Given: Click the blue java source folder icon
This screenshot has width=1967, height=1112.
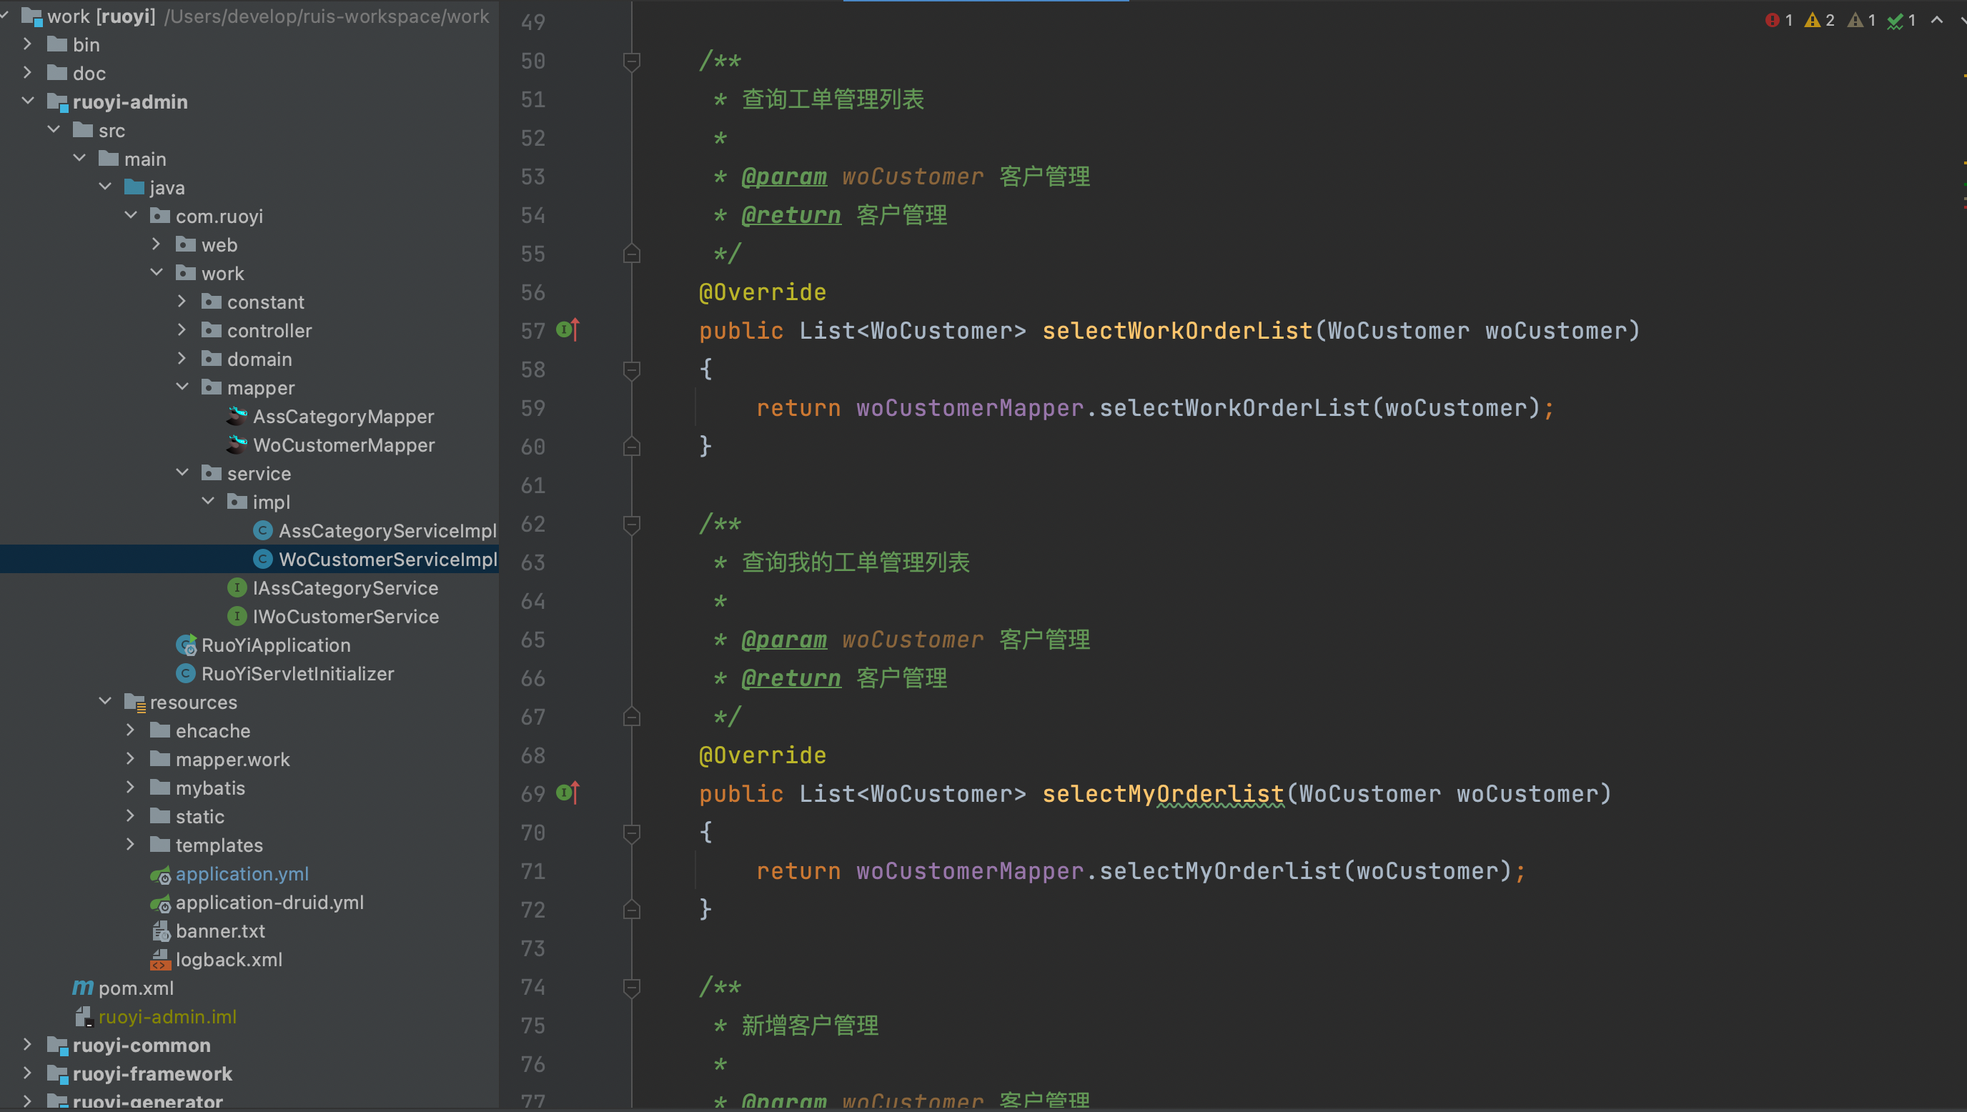Looking at the screenshot, I should pos(134,187).
